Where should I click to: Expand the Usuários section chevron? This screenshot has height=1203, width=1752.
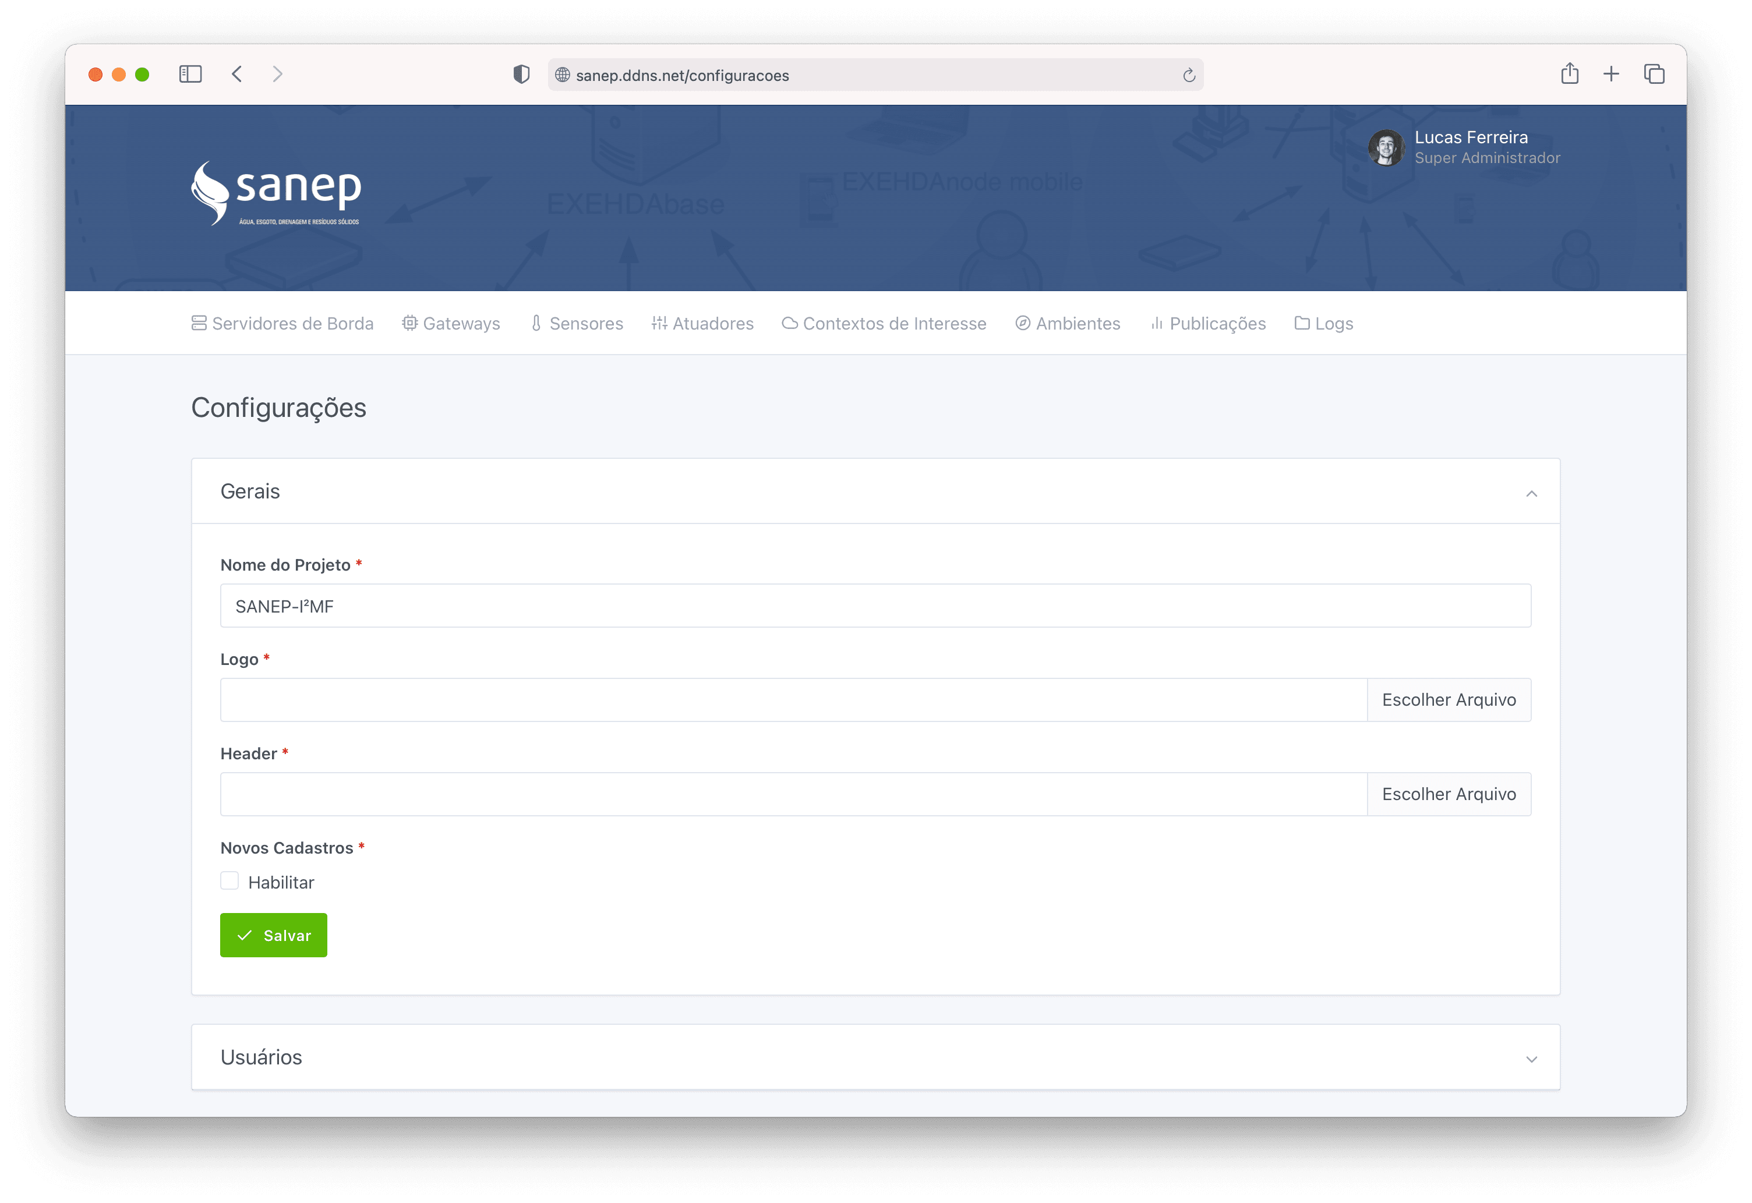(x=1531, y=1059)
